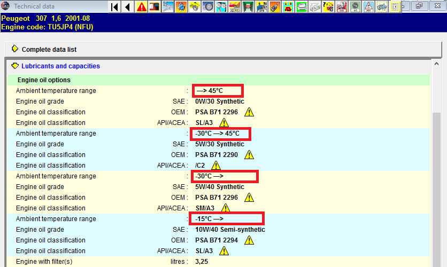The height and width of the screenshot is (267, 447).
Task: Click the Engine with filter(s) label
Action: pyautogui.click(x=44, y=261)
